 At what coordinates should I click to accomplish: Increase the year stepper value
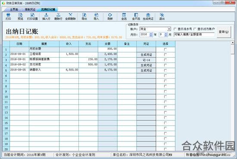pos(151,34)
